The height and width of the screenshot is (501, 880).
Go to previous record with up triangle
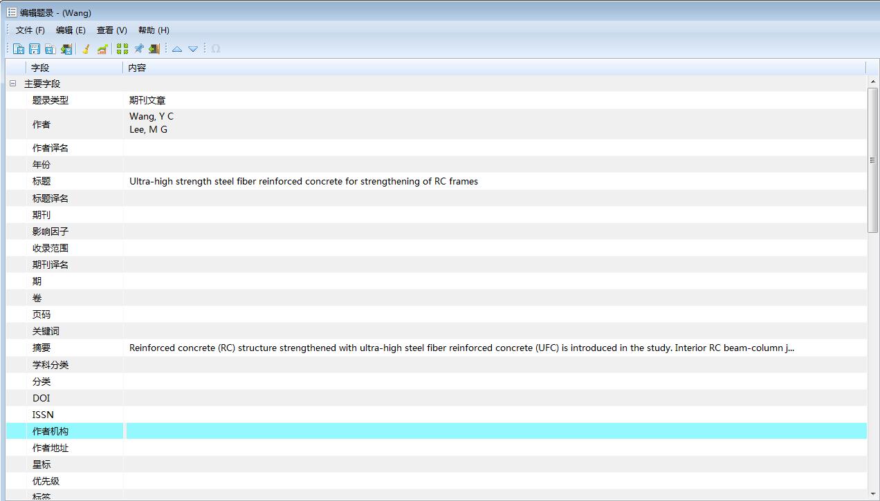(x=177, y=49)
